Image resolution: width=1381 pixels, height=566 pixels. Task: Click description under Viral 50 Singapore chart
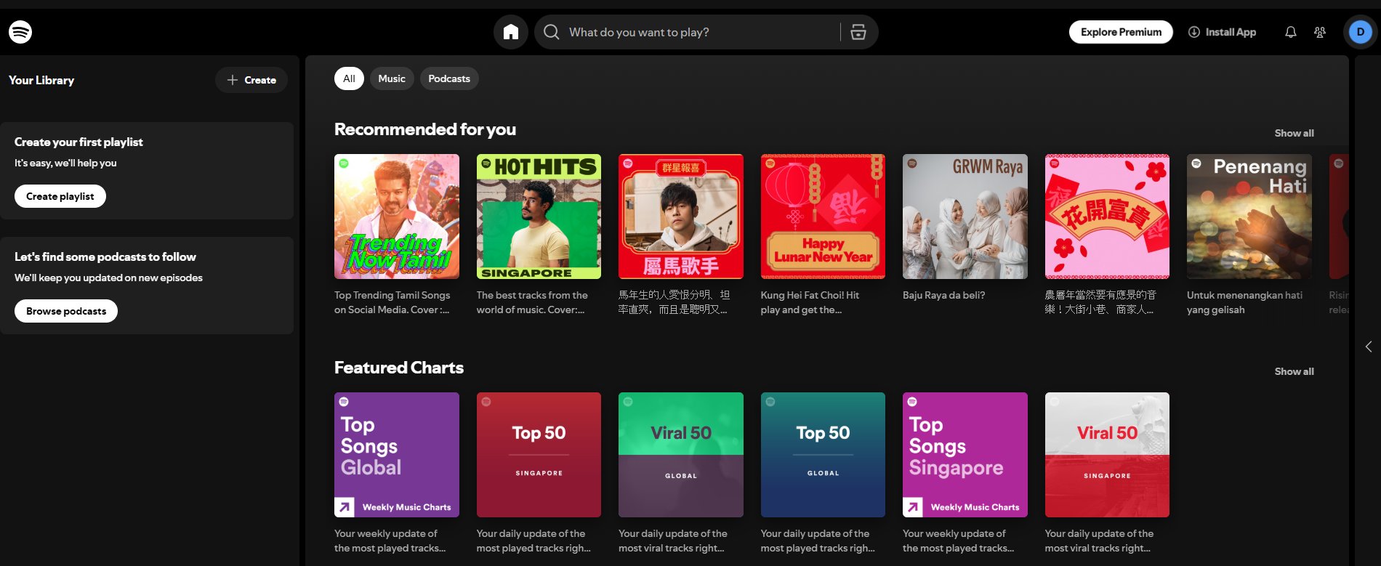tap(1099, 541)
